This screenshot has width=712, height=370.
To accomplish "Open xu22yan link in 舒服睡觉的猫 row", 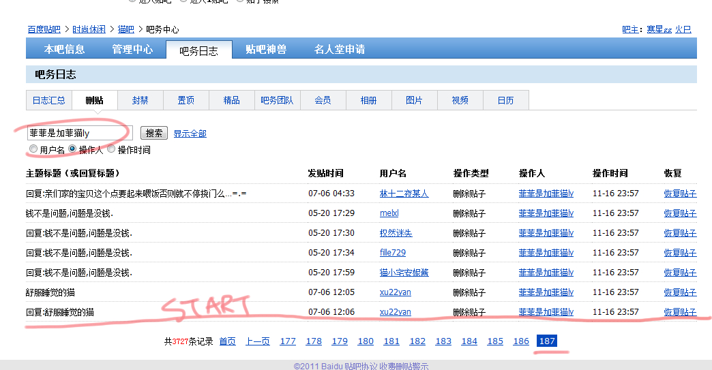I will pyautogui.click(x=396, y=292).
